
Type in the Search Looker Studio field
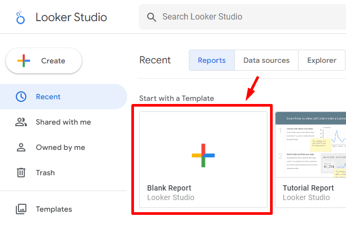(248, 17)
